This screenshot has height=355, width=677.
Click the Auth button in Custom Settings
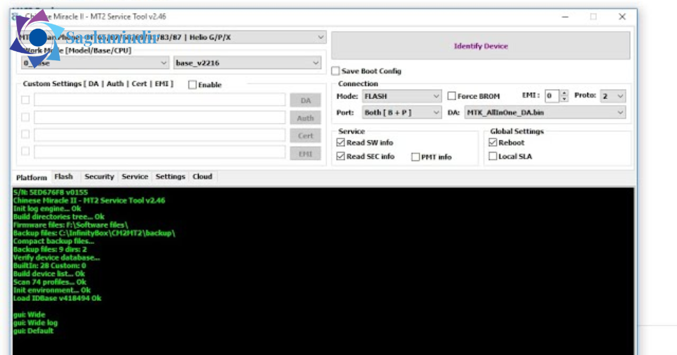pyautogui.click(x=305, y=118)
